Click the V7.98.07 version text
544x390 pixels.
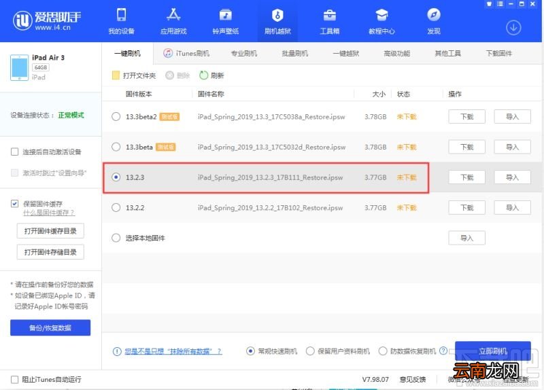(375, 380)
